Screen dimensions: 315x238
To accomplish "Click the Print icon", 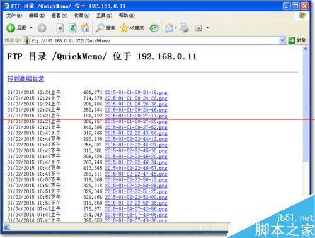I will click(x=185, y=28).
